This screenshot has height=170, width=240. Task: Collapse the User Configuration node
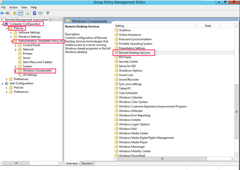pos(2,84)
